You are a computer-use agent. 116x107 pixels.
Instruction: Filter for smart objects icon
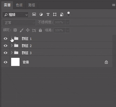[62, 14]
